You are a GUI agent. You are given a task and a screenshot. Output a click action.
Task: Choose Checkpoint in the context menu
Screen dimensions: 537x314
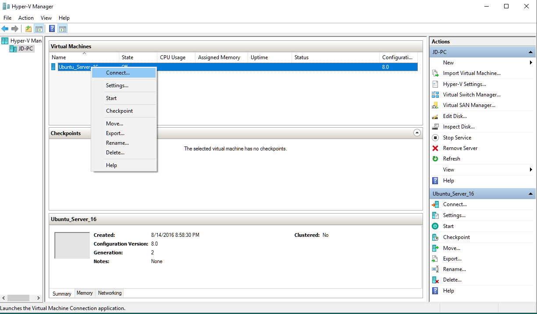tap(124, 111)
